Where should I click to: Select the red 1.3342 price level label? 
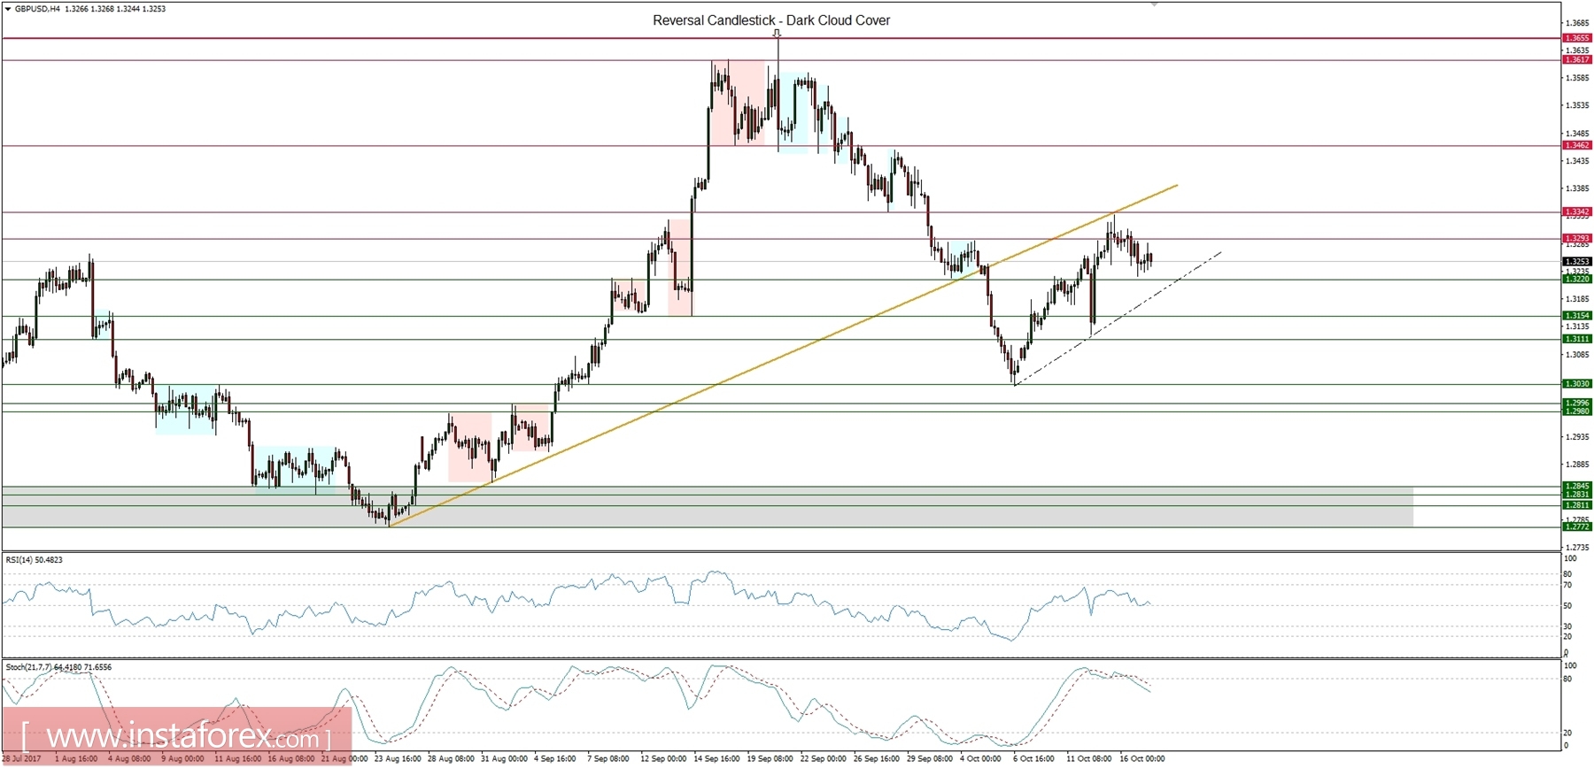tap(1577, 211)
